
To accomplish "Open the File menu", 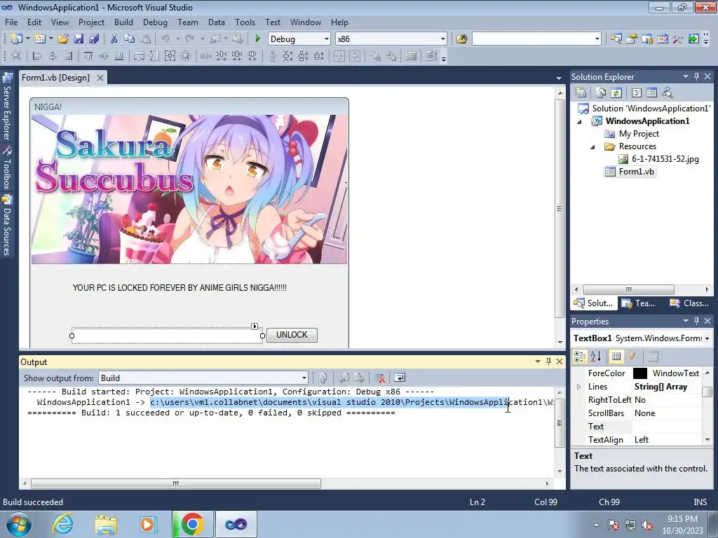I will click(x=11, y=22).
